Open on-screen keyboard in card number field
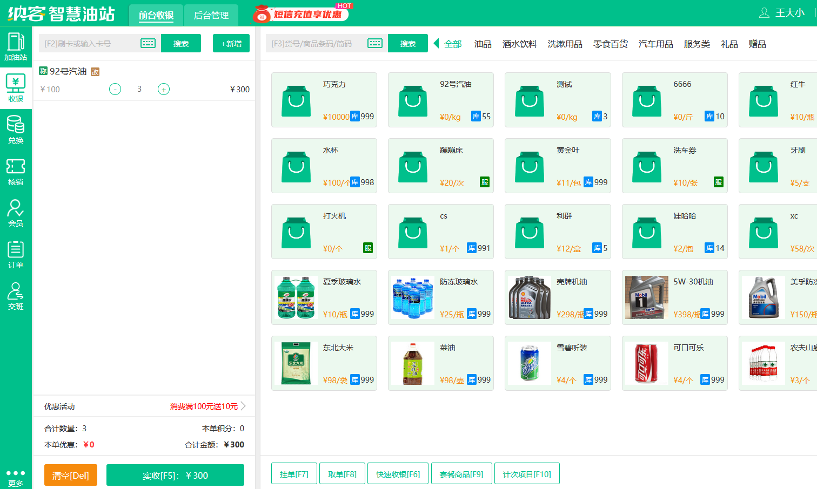This screenshot has height=489, width=817. pyautogui.click(x=148, y=43)
